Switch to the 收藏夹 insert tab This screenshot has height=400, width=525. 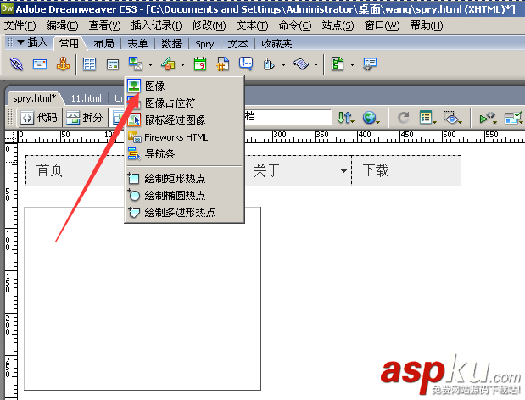pos(276,43)
